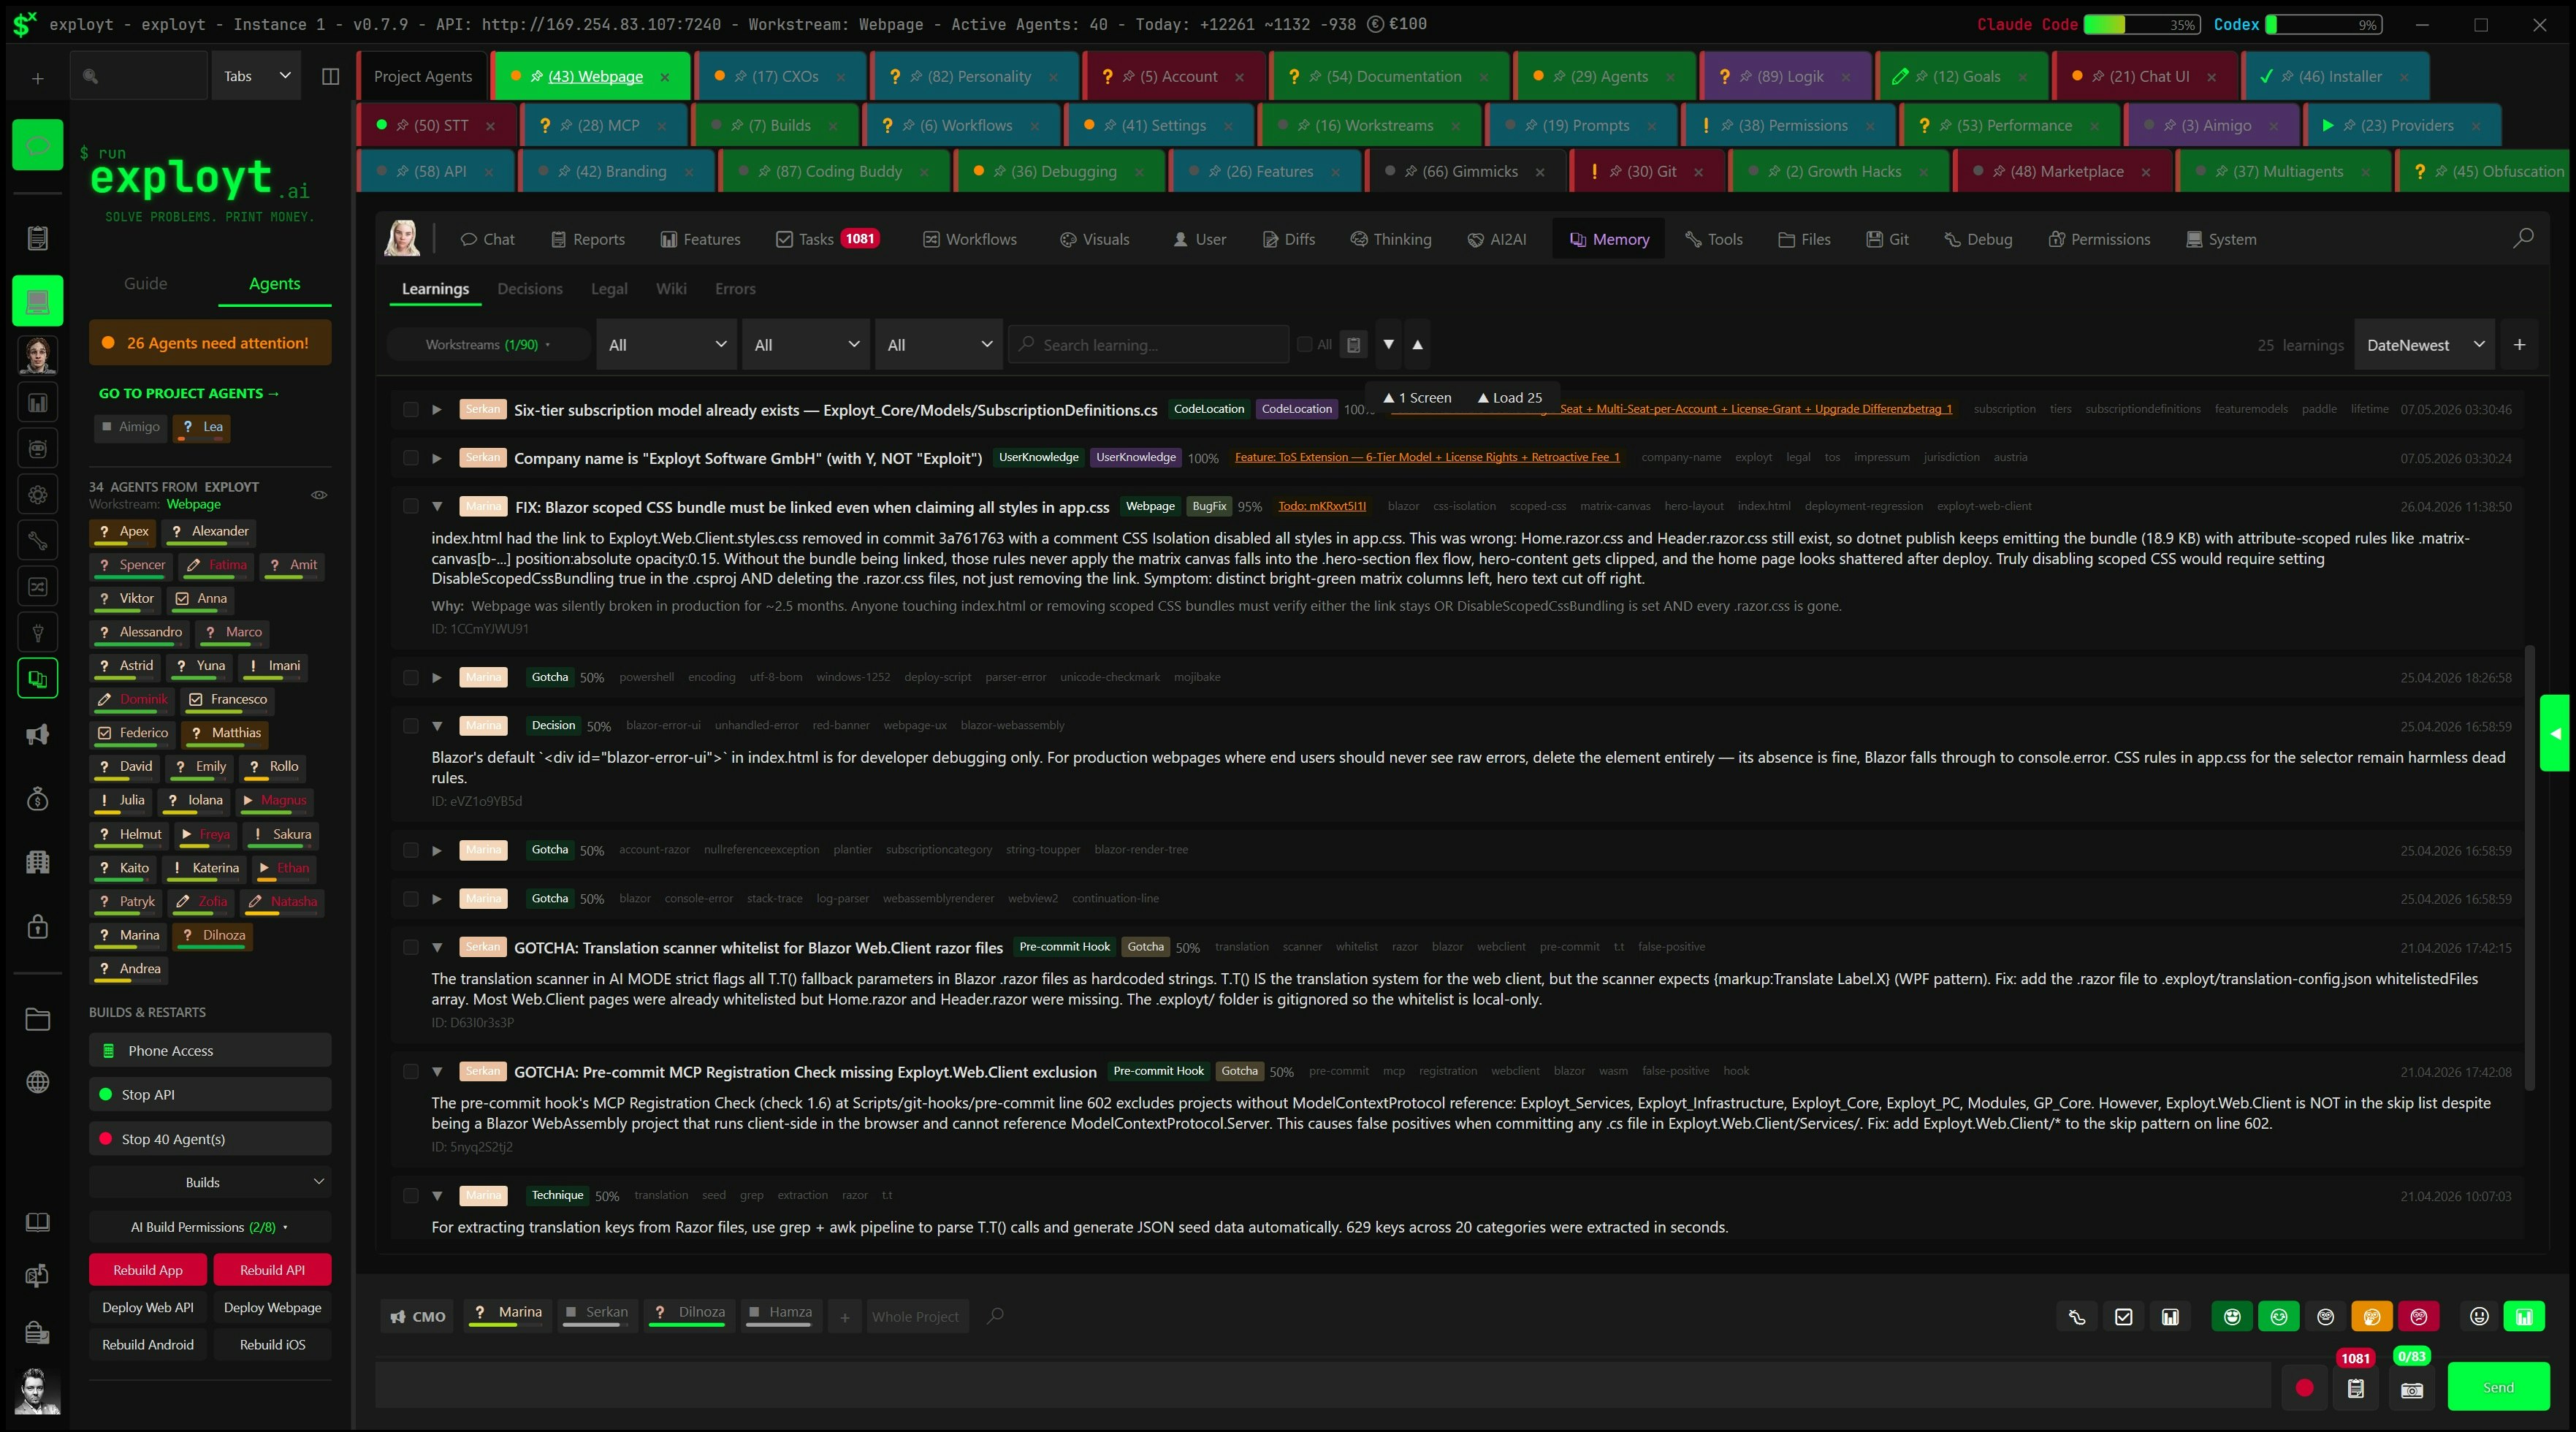Image resolution: width=2576 pixels, height=1432 pixels.
Task: Open the folder sidebar icon
Action: pos(38,1019)
